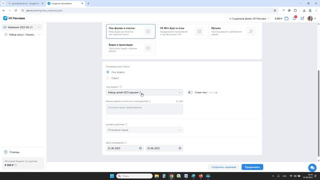Open notifications bell icon

coord(294,18)
